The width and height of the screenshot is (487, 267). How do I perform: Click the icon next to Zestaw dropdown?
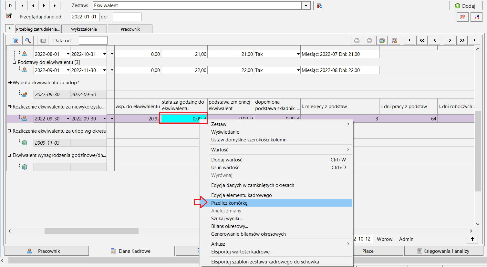[319, 6]
